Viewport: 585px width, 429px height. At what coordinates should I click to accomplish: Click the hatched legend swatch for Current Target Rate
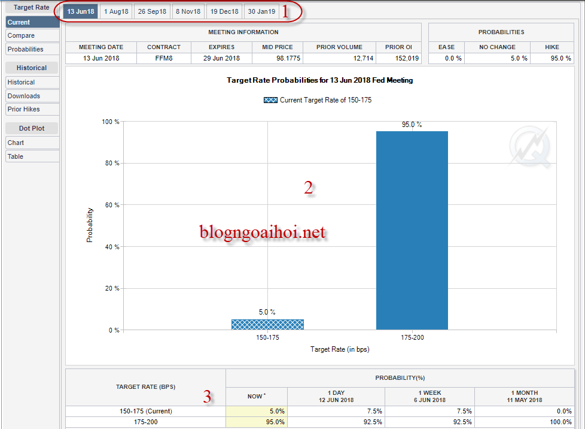tap(270, 100)
